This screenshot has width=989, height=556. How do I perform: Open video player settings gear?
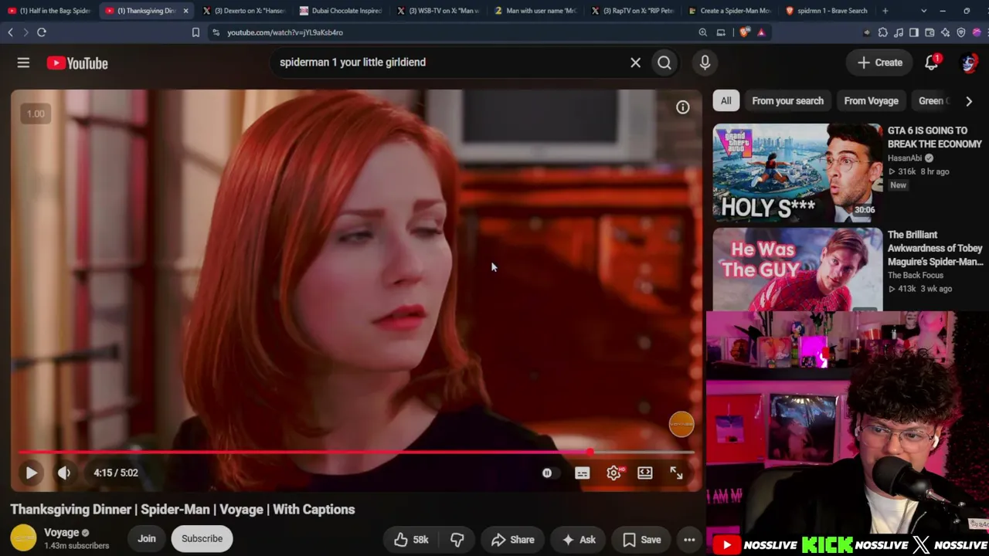click(x=613, y=473)
